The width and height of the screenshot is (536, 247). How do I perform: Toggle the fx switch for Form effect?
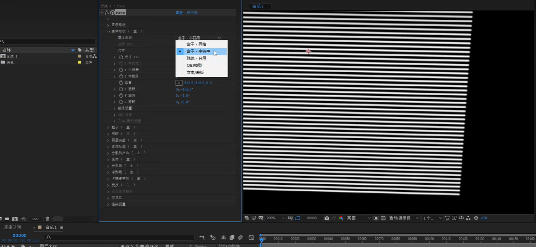107,13
